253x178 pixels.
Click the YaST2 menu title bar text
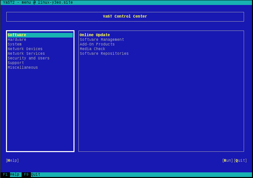point(38,2)
